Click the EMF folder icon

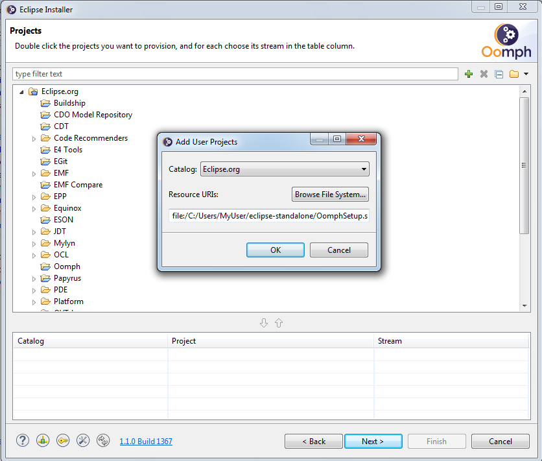[45, 172]
